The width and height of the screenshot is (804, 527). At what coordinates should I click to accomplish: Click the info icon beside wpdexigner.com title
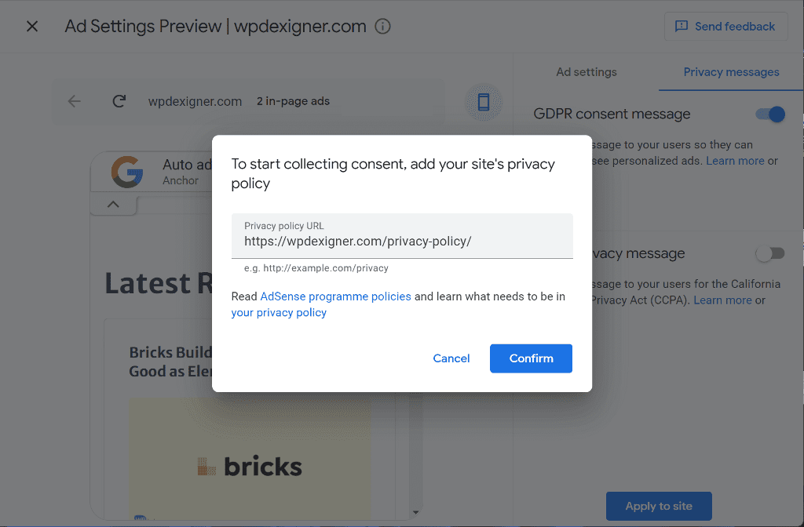383,27
